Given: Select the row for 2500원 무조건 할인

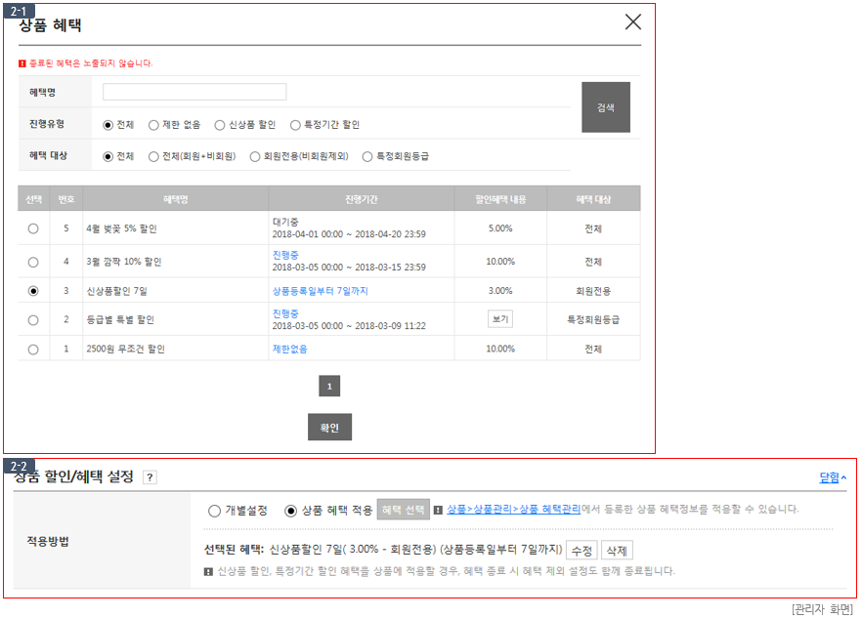Looking at the screenshot, I should (33, 350).
